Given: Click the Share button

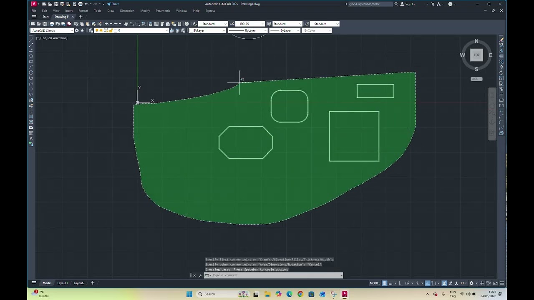Looking at the screenshot, I should pyautogui.click(x=113, y=4).
